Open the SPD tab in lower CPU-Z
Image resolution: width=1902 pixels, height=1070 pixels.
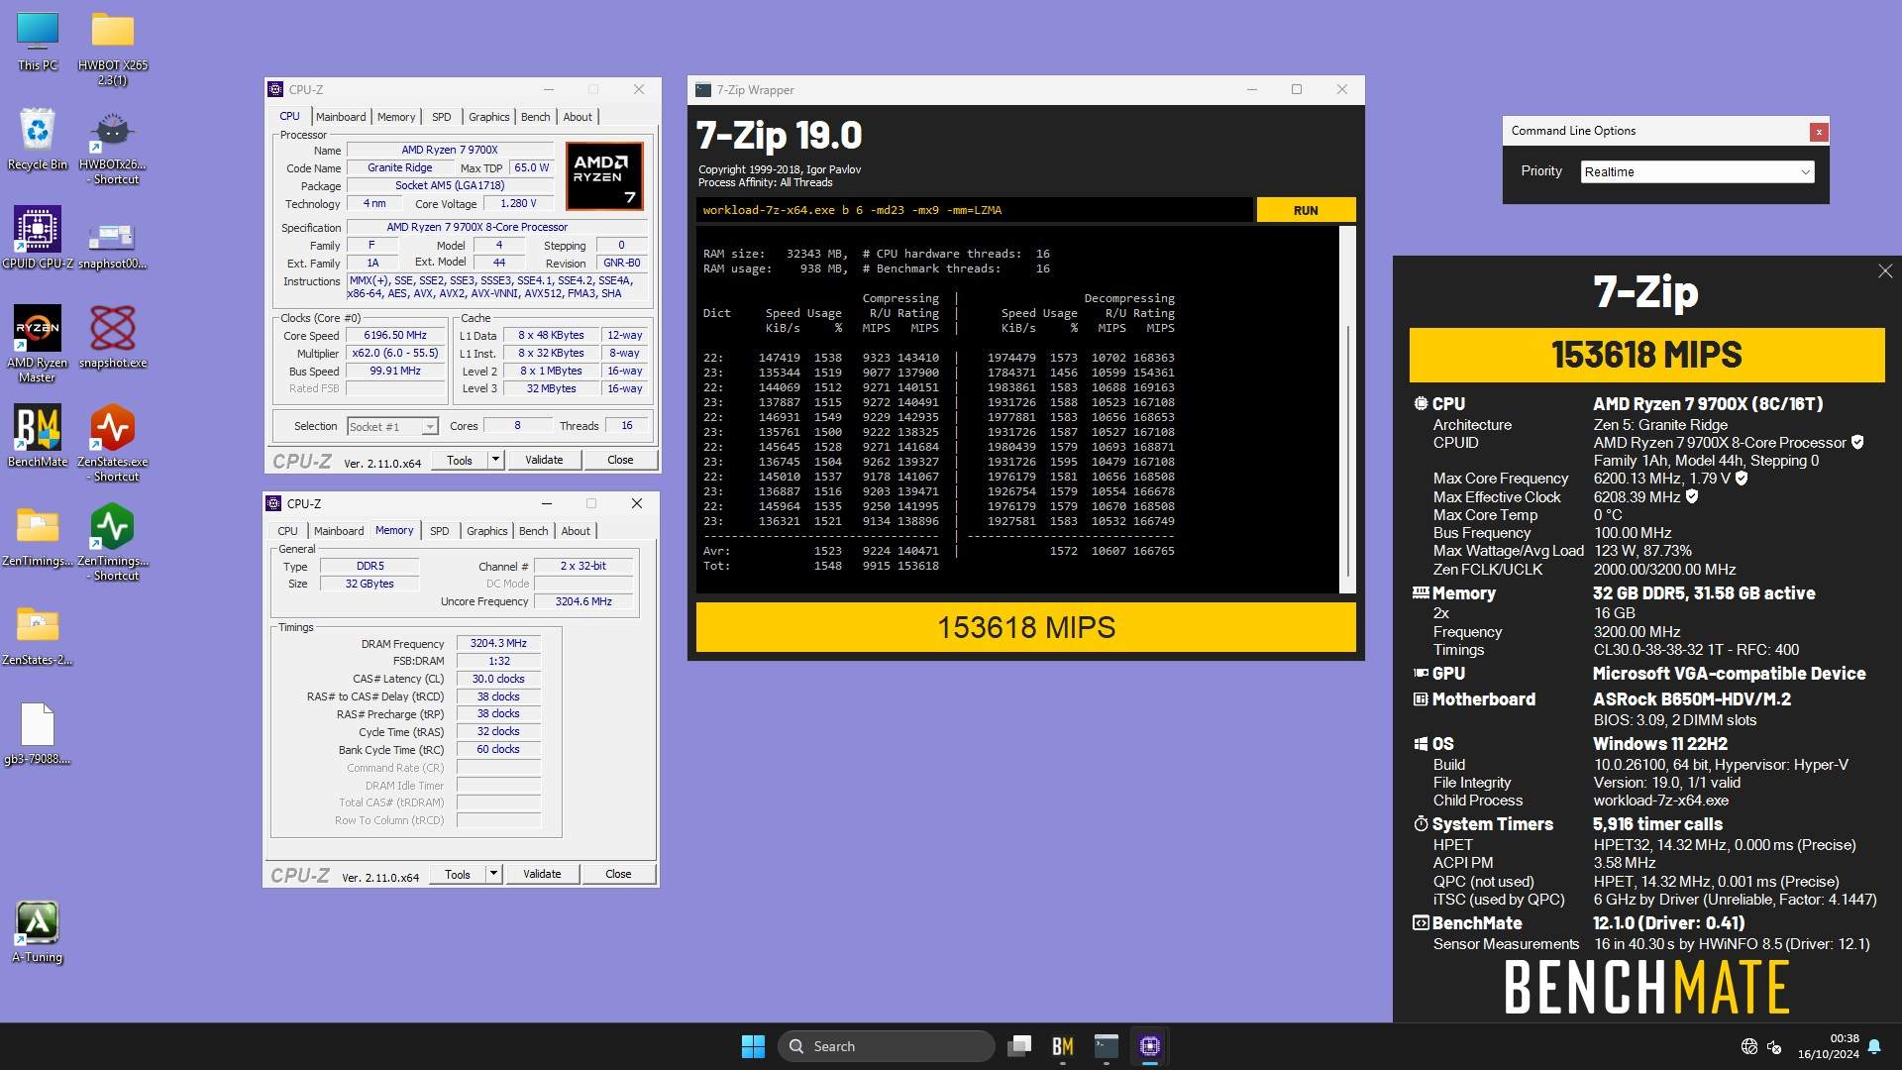coord(439,531)
